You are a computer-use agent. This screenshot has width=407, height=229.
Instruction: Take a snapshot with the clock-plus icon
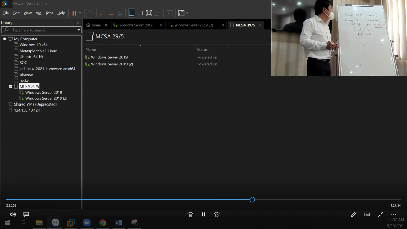[x=102, y=13]
